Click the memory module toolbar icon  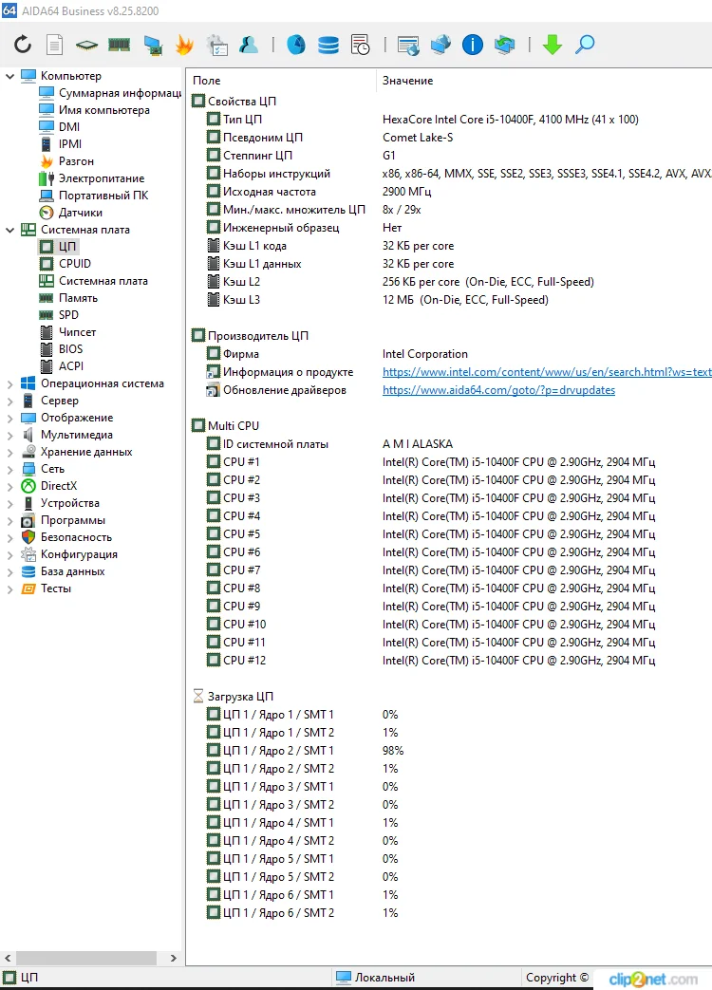(x=119, y=45)
